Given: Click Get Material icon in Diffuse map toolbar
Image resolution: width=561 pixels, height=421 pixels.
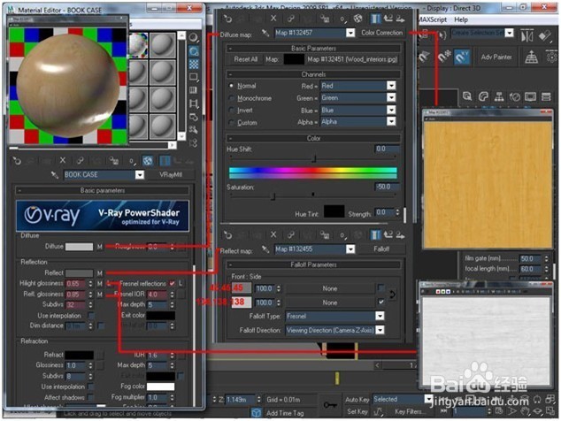Looking at the screenshot, I should [x=227, y=19].
